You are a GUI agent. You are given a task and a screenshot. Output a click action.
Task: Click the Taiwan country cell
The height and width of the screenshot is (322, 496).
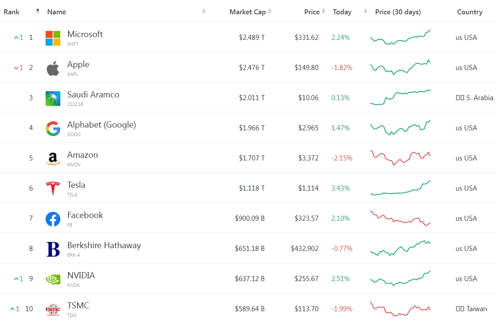(471, 309)
